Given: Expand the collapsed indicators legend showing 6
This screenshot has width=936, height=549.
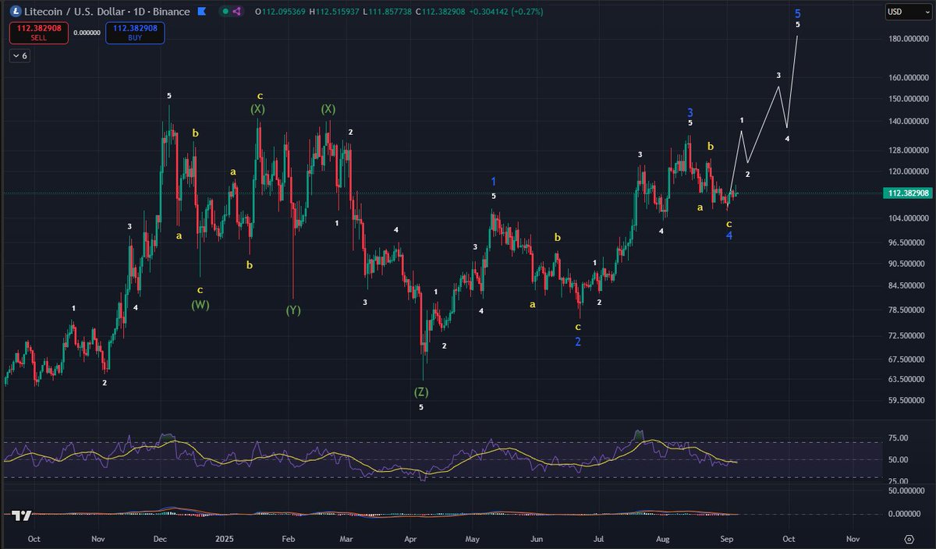Looking at the screenshot, I should click(19, 56).
